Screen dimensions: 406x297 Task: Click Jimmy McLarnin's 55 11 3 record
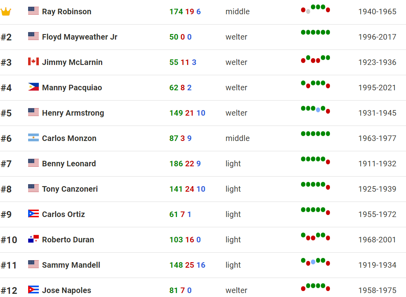pyautogui.click(x=183, y=63)
